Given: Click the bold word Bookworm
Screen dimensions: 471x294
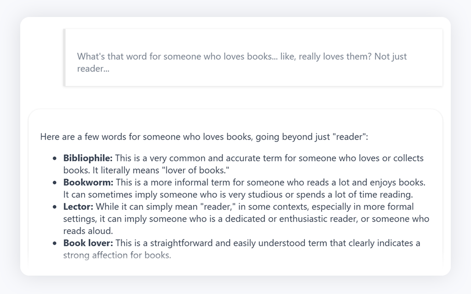Looking at the screenshot, I should [x=88, y=182].
